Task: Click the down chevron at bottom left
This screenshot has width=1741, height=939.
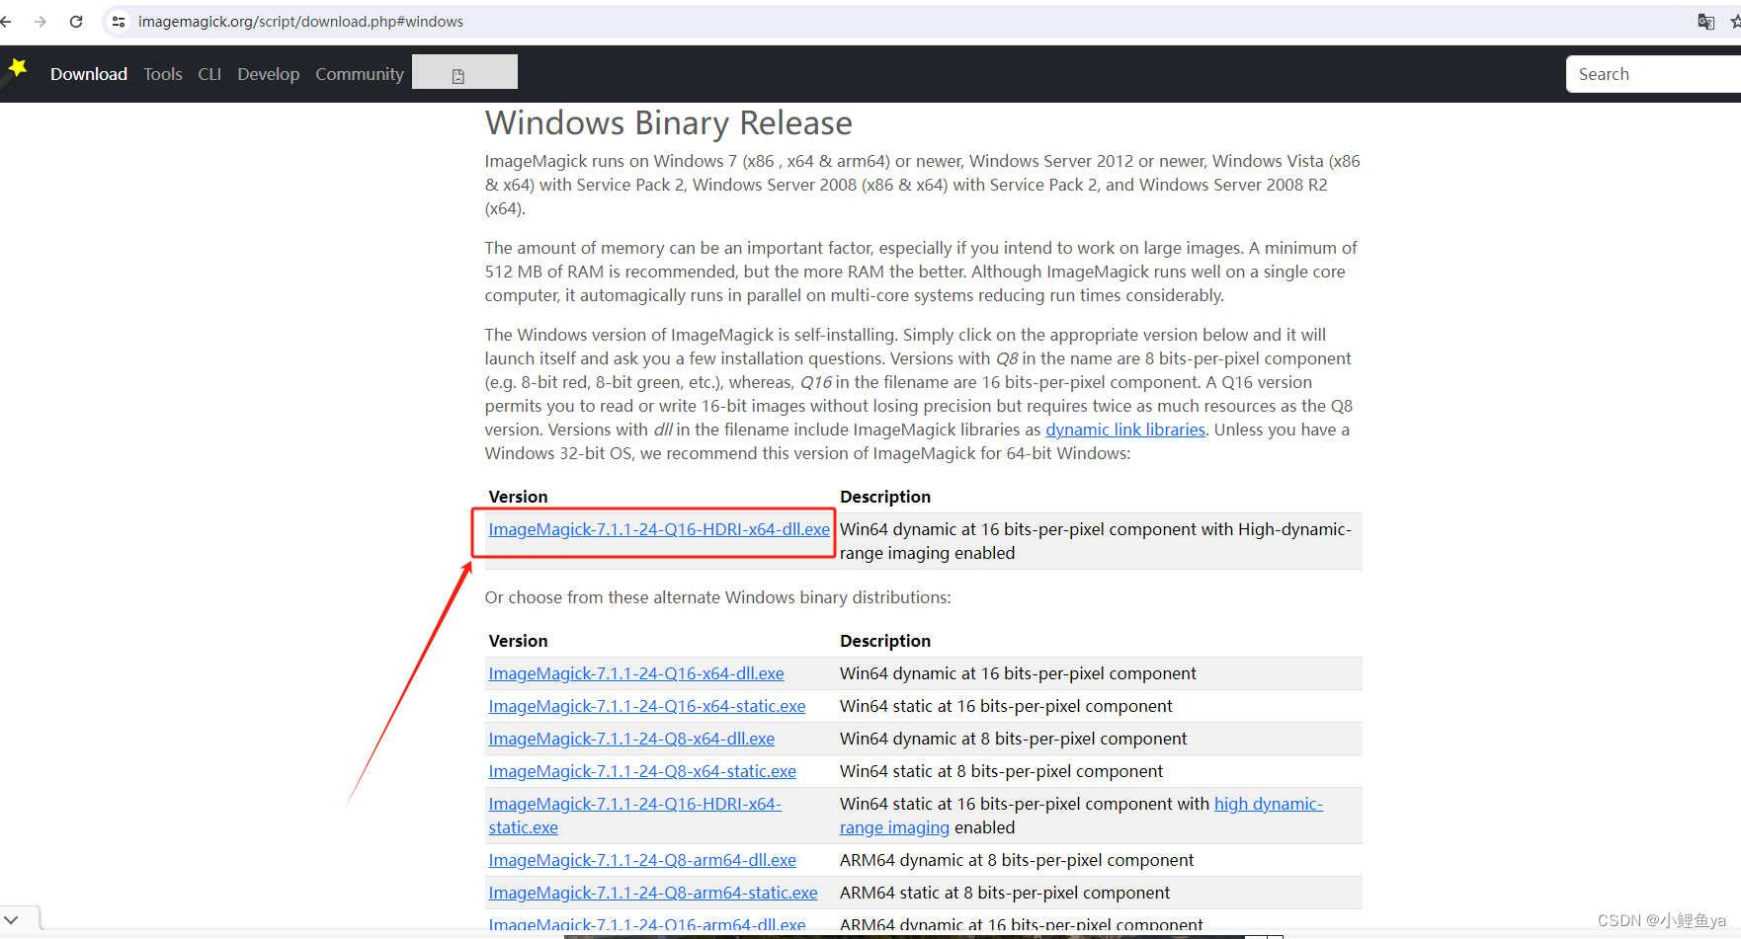Action: (12, 919)
